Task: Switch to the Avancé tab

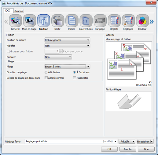Action: pos(19,11)
